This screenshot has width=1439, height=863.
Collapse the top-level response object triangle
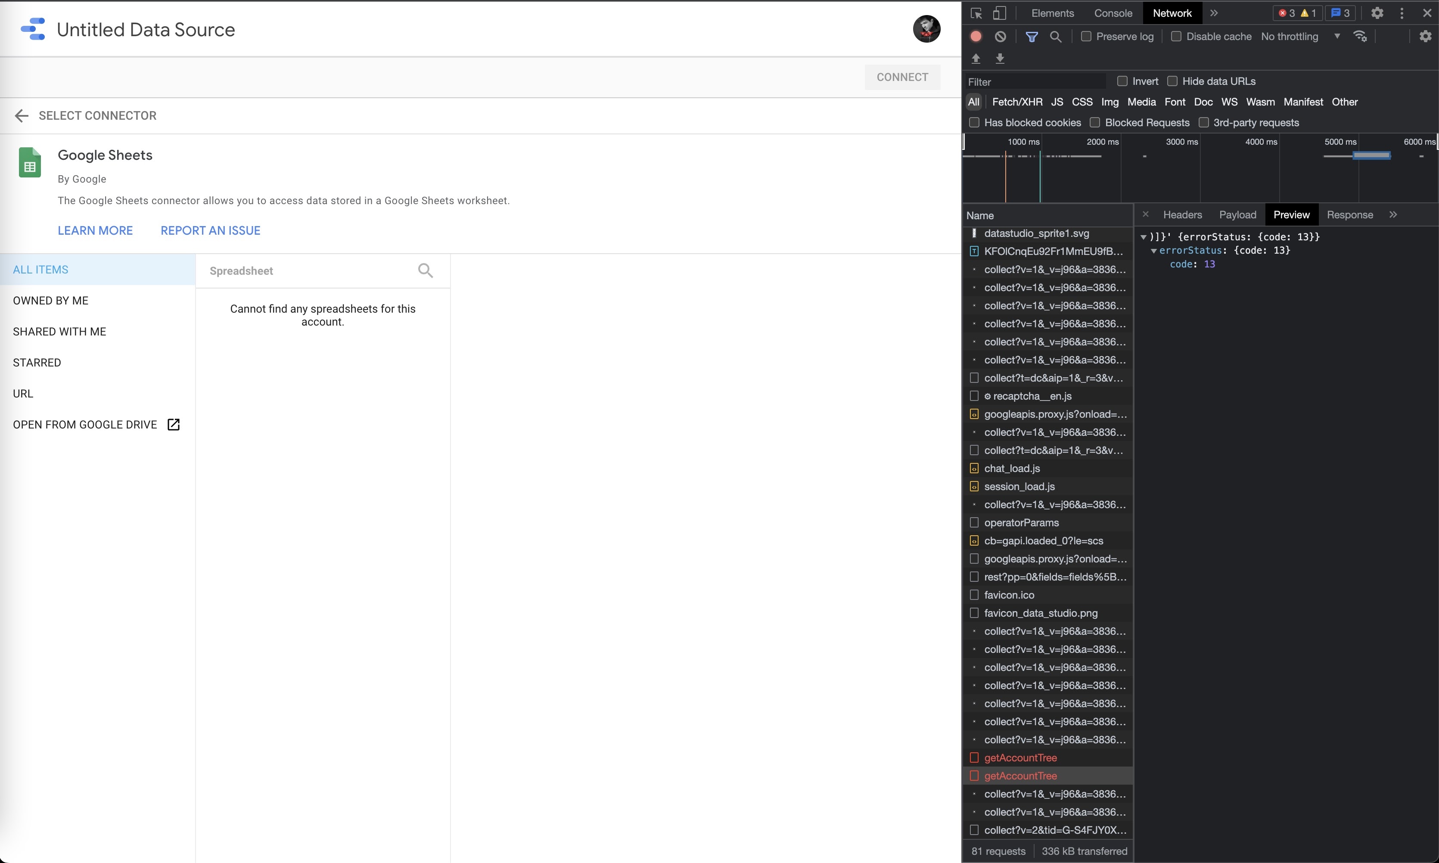click(1143, 237)
